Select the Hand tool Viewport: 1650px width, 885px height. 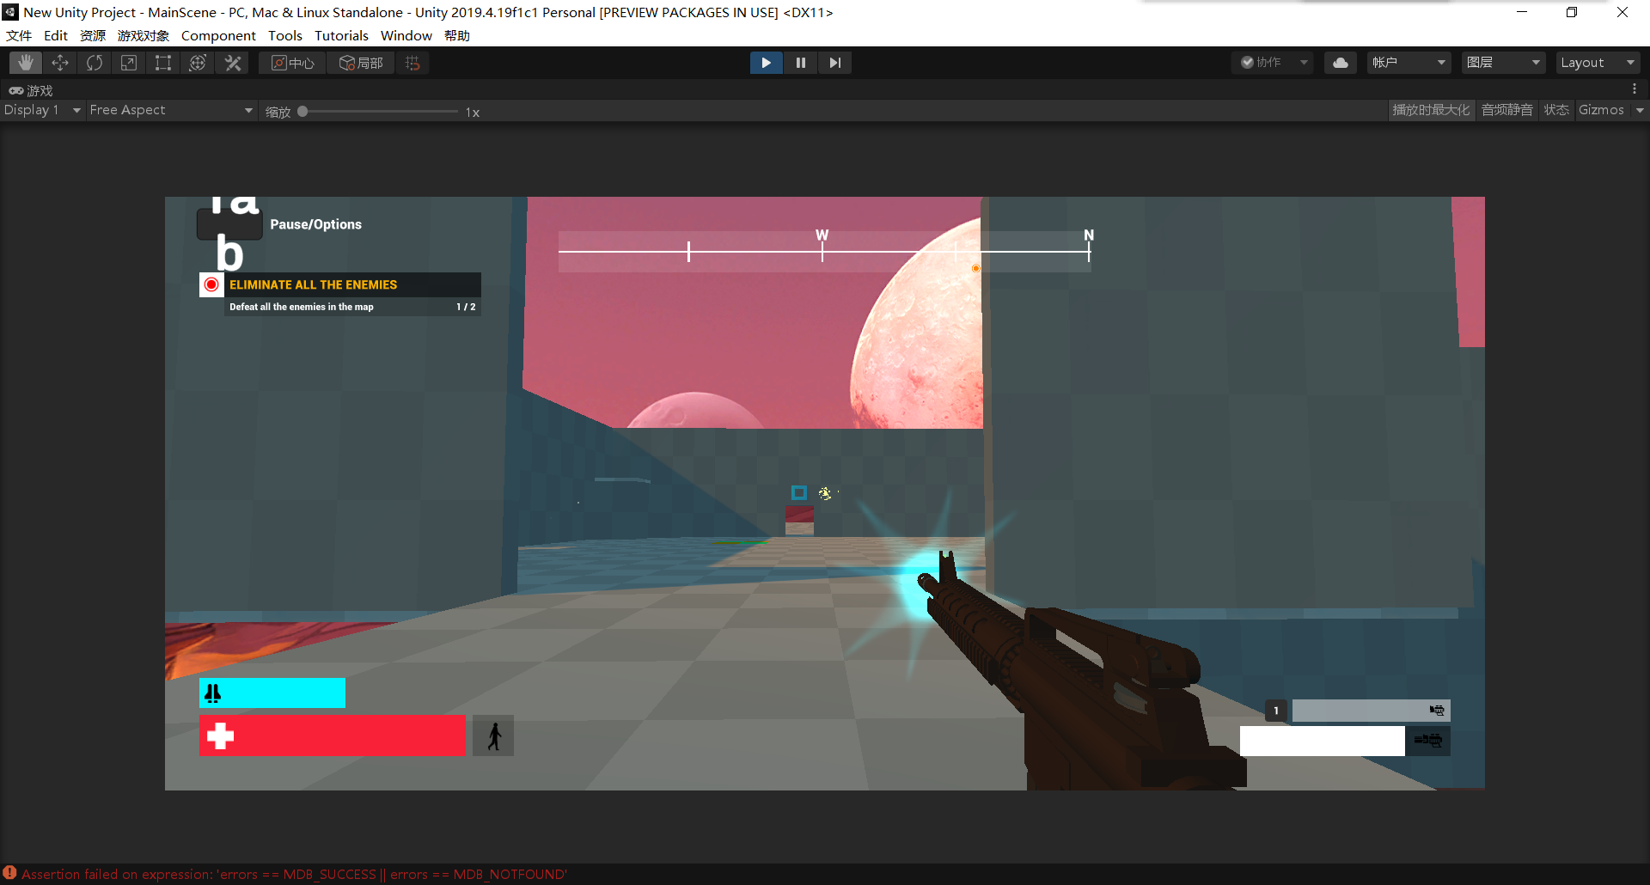(x=25, y=62)
